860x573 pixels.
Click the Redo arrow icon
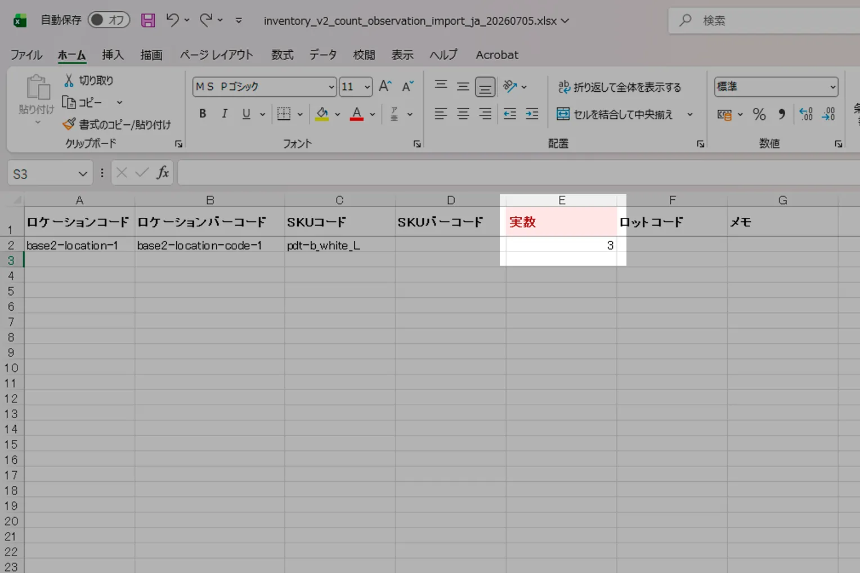pos(206,20)
